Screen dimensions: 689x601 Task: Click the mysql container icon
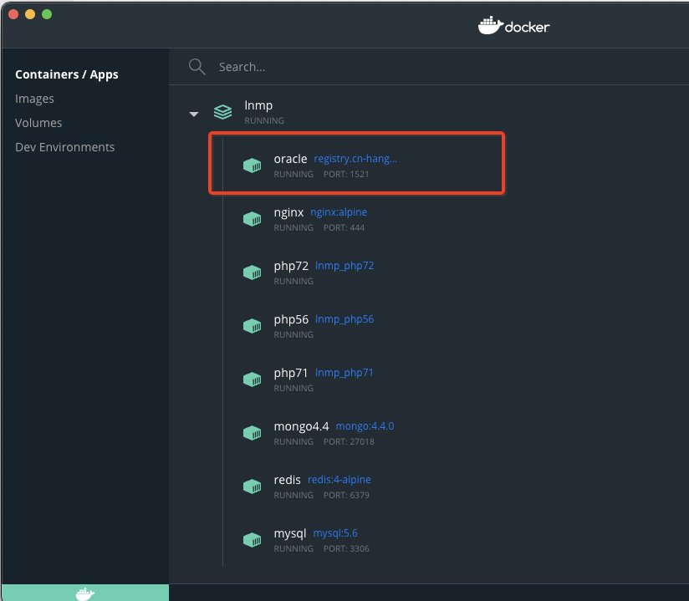(252, 540)
